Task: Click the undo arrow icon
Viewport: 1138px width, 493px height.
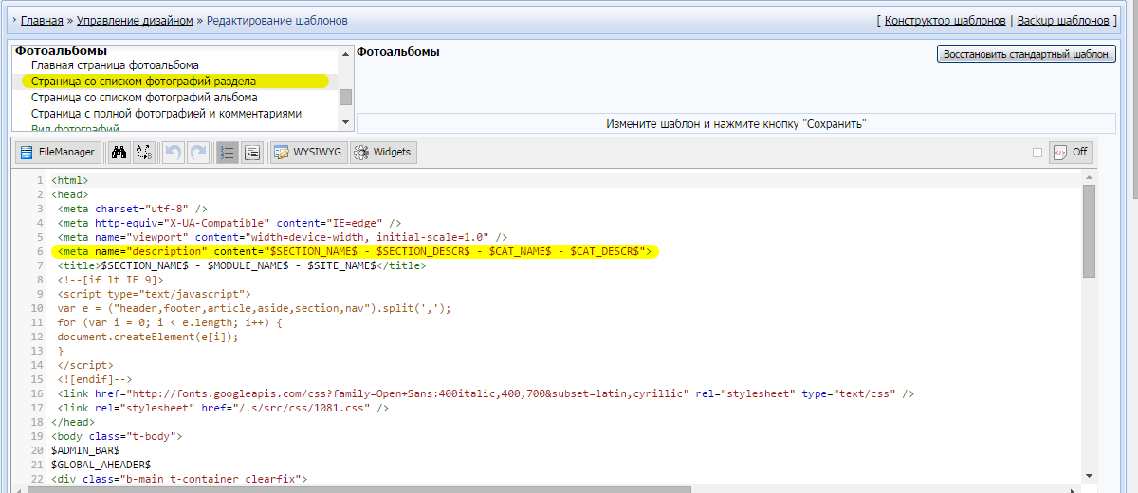Action: pyautogui.click(x=174, y=152)
